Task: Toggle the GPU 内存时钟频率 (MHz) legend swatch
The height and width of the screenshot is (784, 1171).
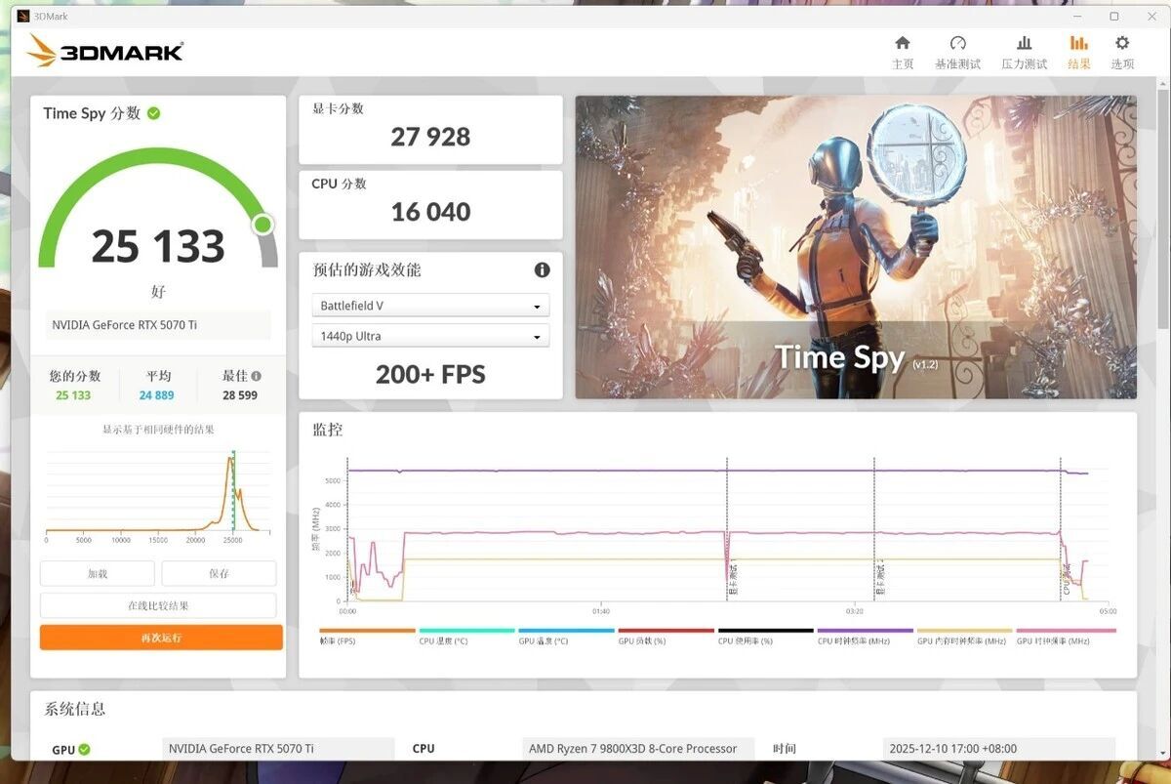Action: (964, 631)
